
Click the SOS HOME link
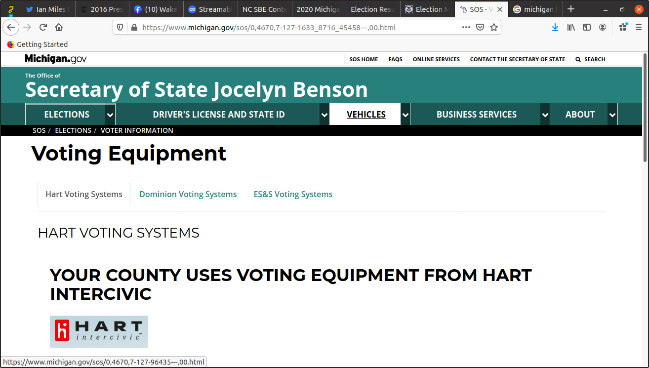pyautogui.click(x=364, y=59)
